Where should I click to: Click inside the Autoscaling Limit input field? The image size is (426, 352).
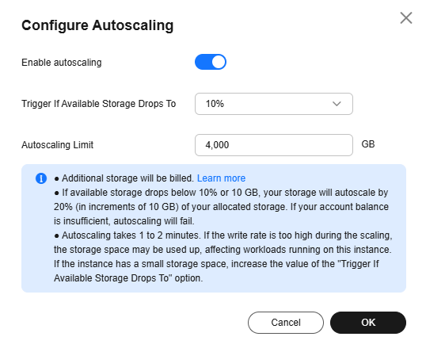tap(274, 145)
